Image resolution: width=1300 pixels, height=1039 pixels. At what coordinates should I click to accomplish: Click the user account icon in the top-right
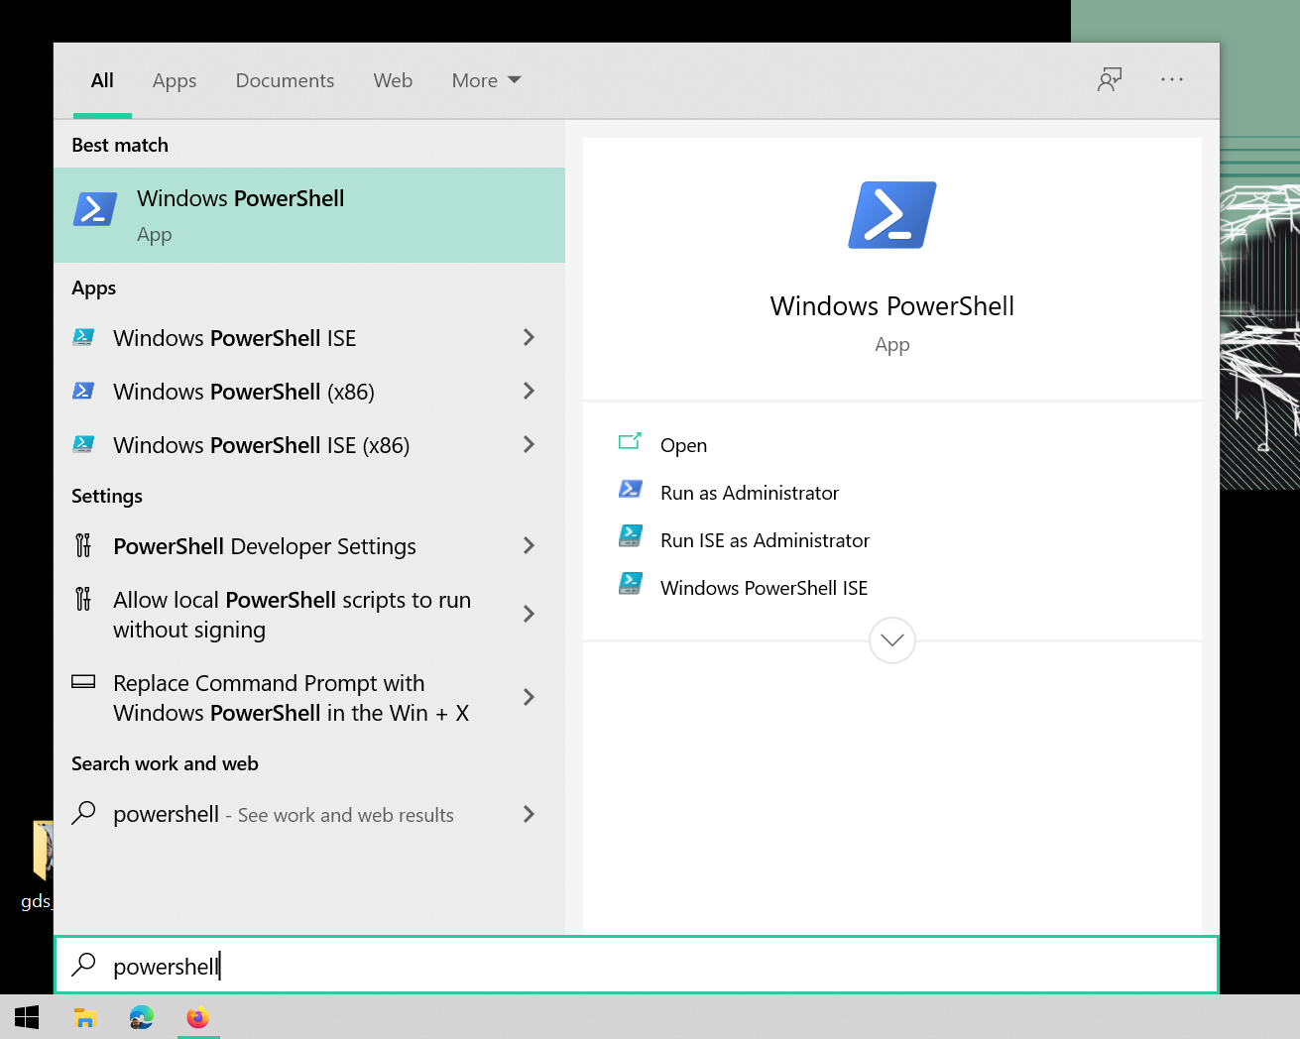[1110, 79]
